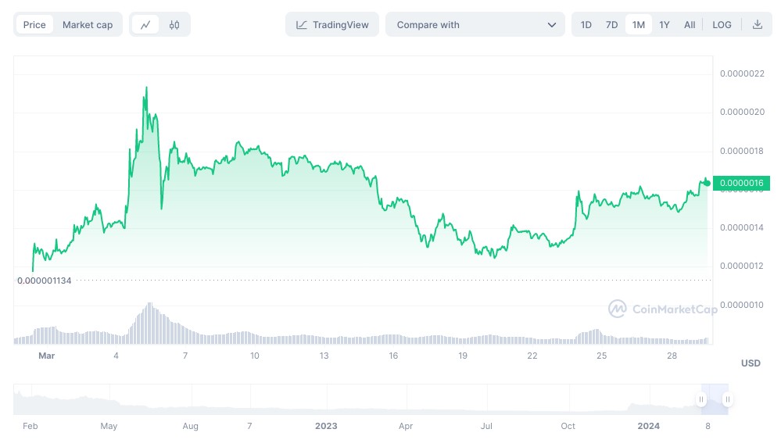Image resolution: width=781 pixels, height=447 pixels.
Task: Switch to line chart view icon
Action: [145, 25]
